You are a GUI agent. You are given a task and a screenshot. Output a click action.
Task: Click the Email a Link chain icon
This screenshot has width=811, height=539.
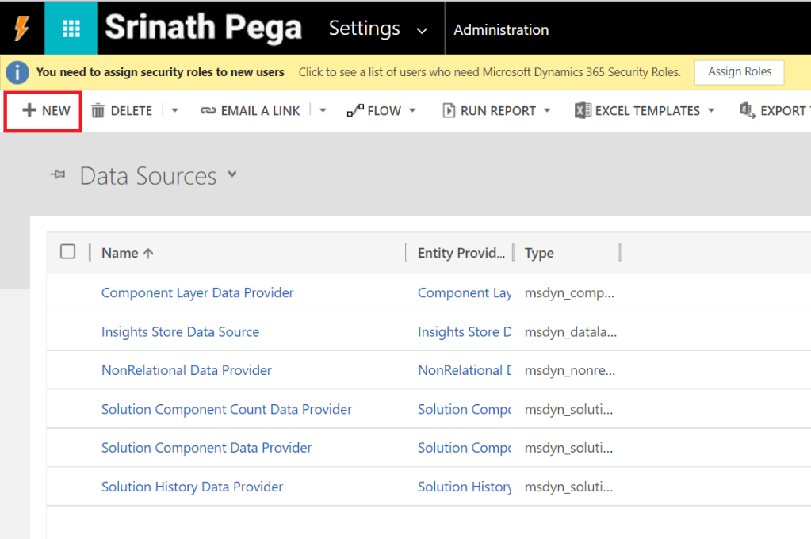208,111
